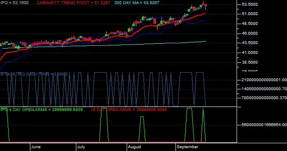This screenshot has height=151, width=287.
Task: Click the August month label on time axis
Action: [134, 147]
